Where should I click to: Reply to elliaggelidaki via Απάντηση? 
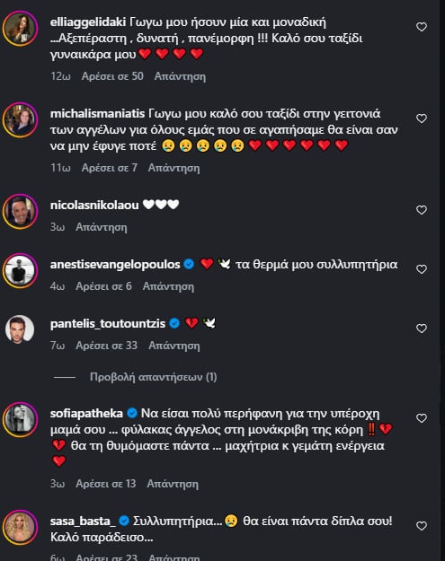coord(180,76)
